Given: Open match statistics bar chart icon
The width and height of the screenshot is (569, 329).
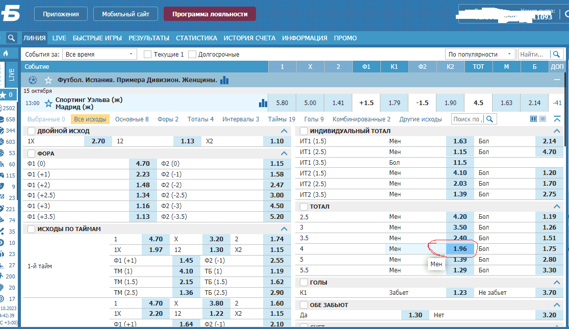Looking at the screenshot, I should [263, 103].
